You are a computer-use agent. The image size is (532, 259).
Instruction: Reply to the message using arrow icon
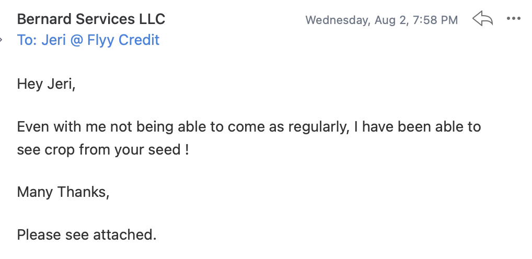[482, 18]
